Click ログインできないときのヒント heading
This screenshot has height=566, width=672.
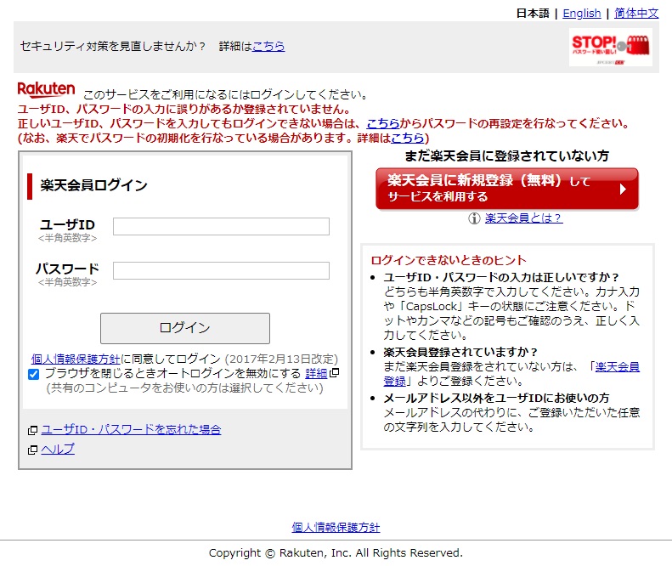pyautogui.click(x=449, y=260)
